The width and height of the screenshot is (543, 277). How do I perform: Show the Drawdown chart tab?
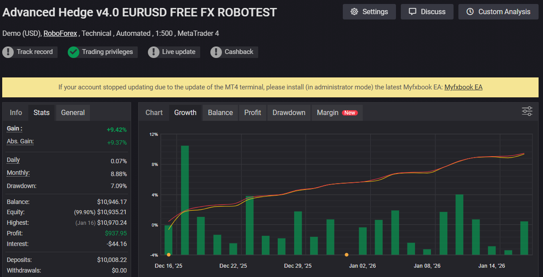click(x=289, y=113)
